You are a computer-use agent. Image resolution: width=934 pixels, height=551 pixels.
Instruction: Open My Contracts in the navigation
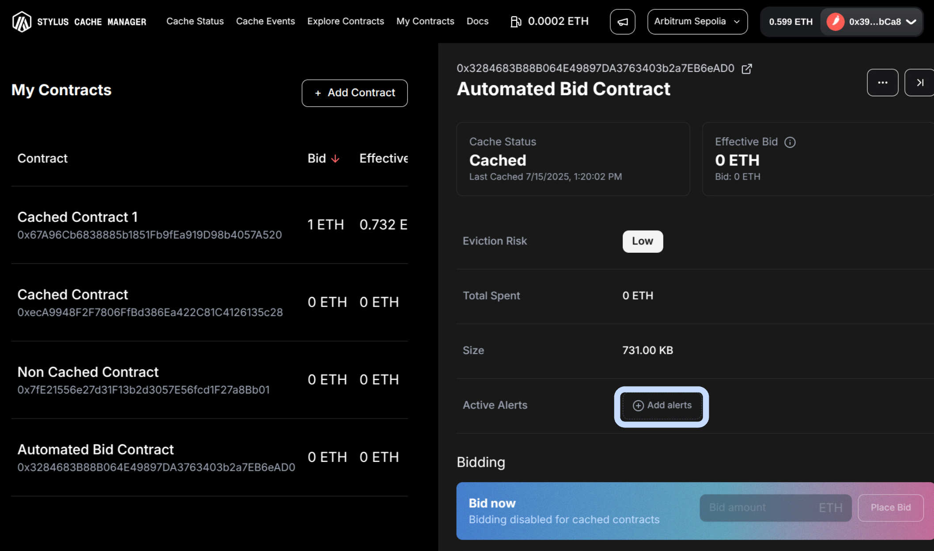(x=425, y=21)
